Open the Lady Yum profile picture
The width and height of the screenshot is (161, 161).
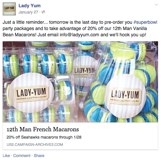[9, 9]
